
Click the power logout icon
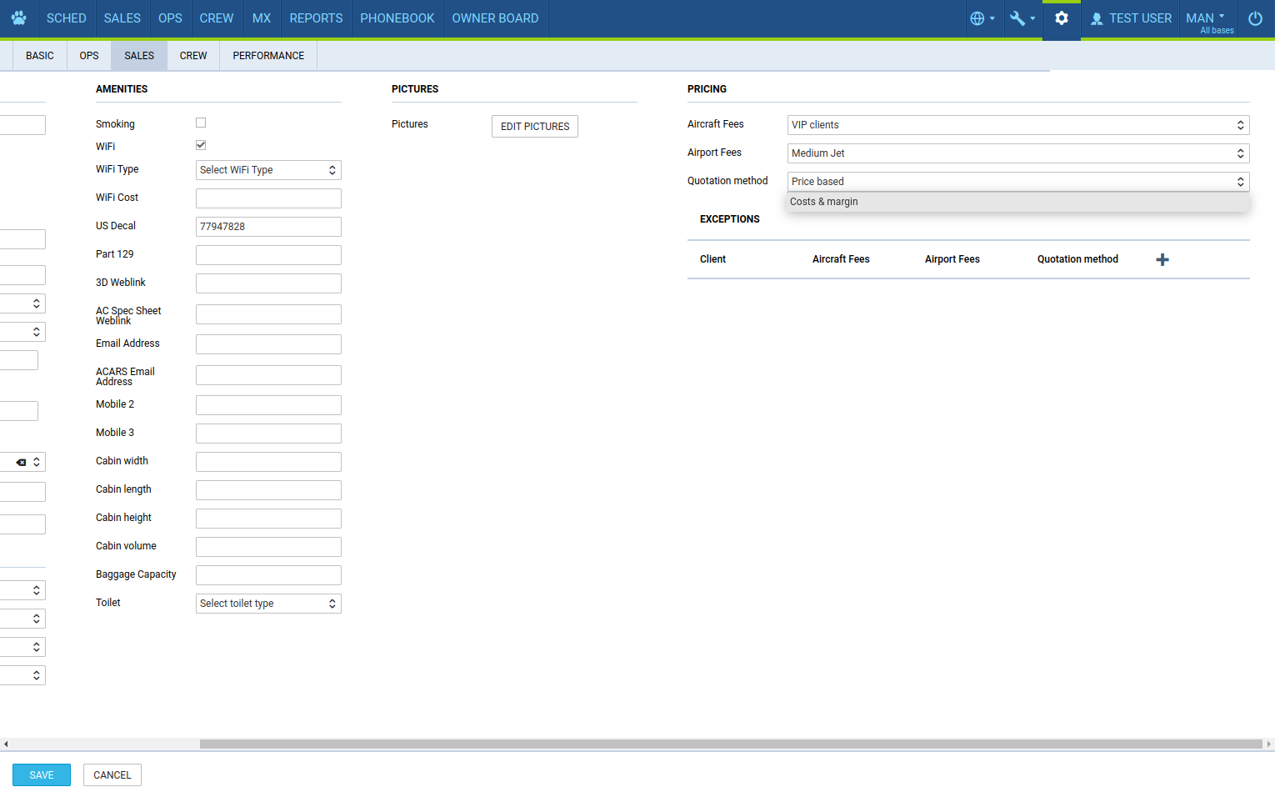pyautogui.click(x=1255, y=18)
